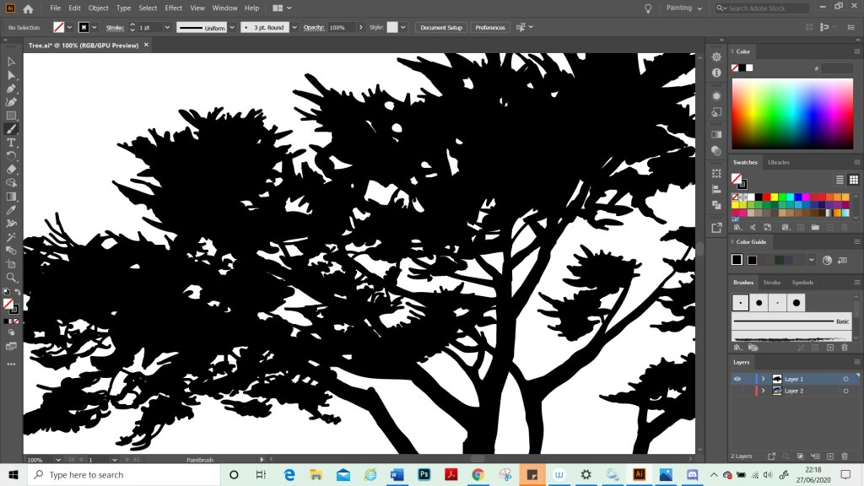
Task: Select the Type tool in the toolbar
Action: click(11, 143)
